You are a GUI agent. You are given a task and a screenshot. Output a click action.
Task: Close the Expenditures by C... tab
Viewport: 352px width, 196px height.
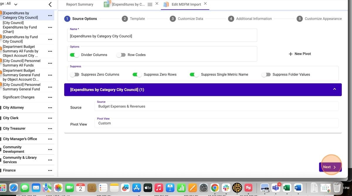point(157,4)
